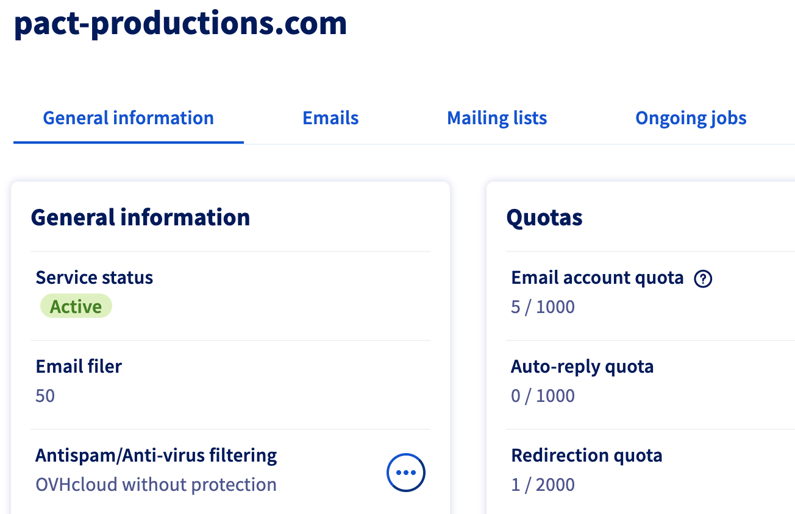795x514 pixels.
Task: Select the General information tab
Action: 129,118
